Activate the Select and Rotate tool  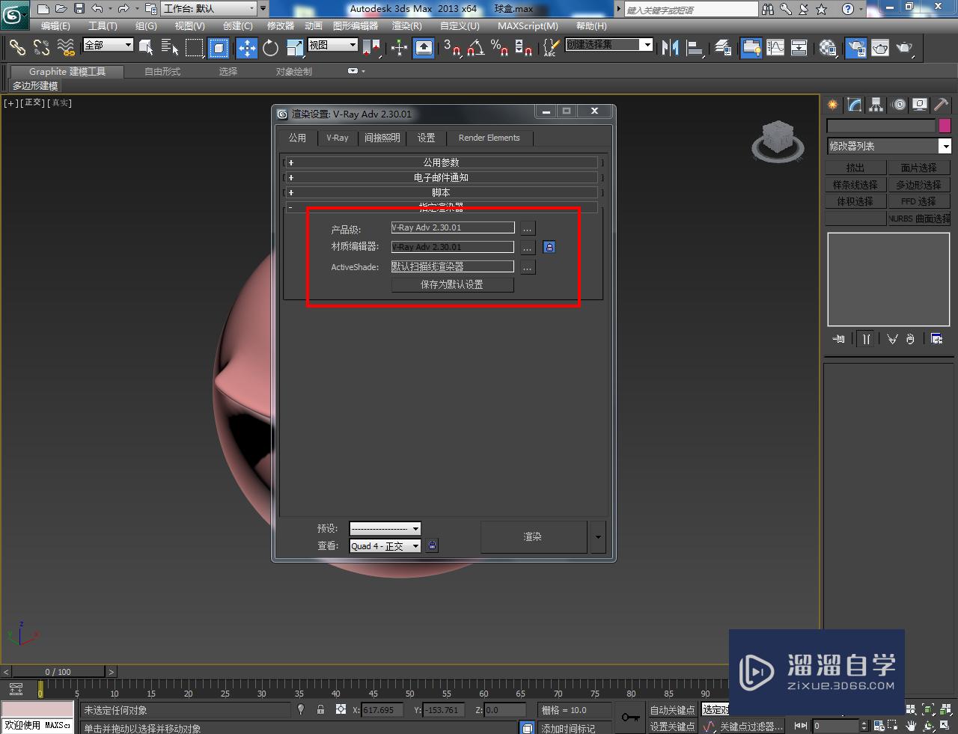point(270,48)
